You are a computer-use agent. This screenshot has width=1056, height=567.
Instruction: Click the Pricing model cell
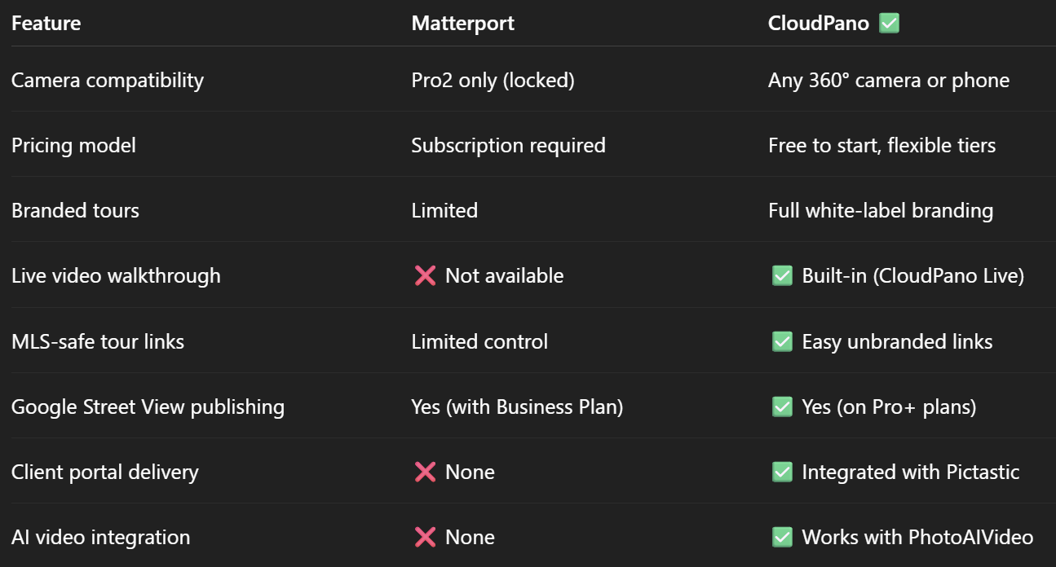click(73, 146)
